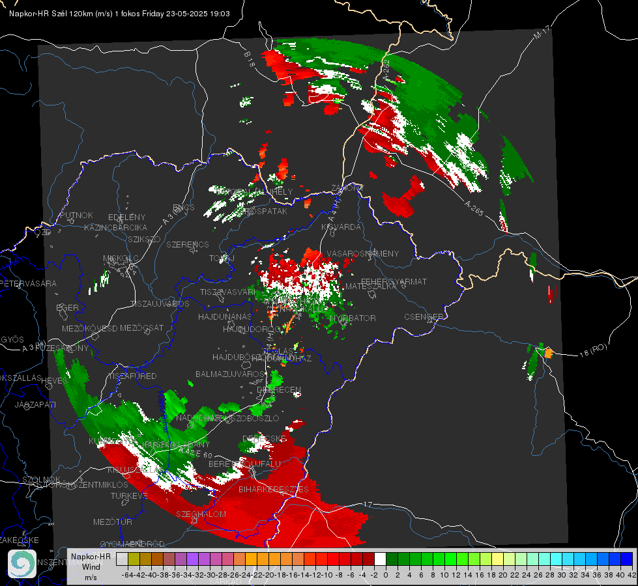Click the DERECSKE city label

(265, 438)
